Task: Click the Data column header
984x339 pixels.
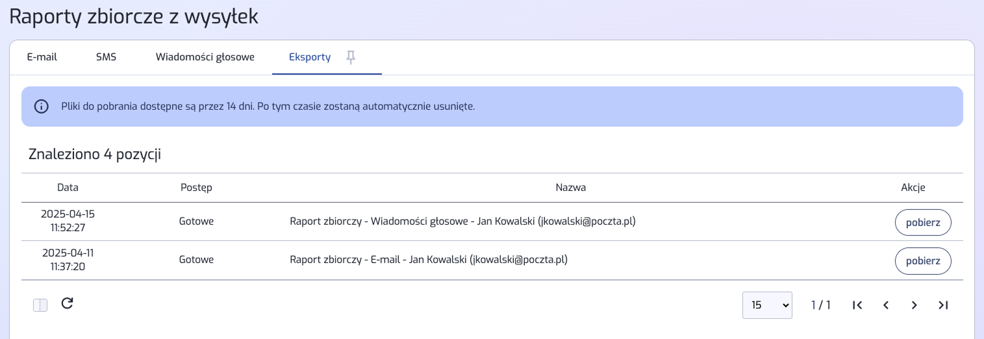Action: (x=68, y=188)
